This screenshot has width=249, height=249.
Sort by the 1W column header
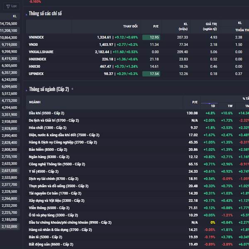pos(230,106)
